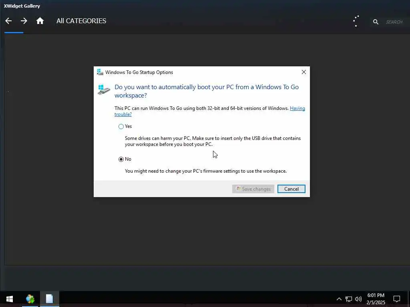
Task: Click the loading spinner in gallery header
Action: point(356,21)
